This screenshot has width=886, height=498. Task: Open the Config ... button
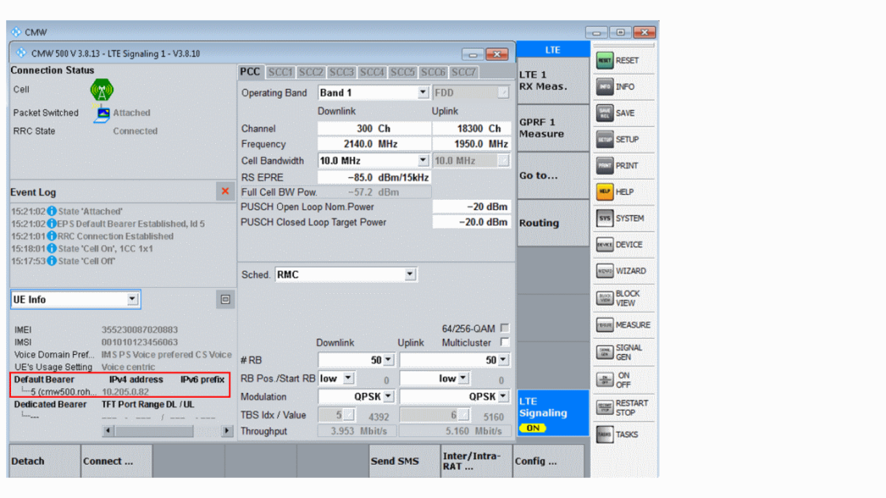tap(548, 461)
